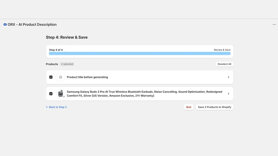Click the 'Step 4: Review & Save' heading
This screenshot has width=278, height=156.
click(x=67, y=37)
